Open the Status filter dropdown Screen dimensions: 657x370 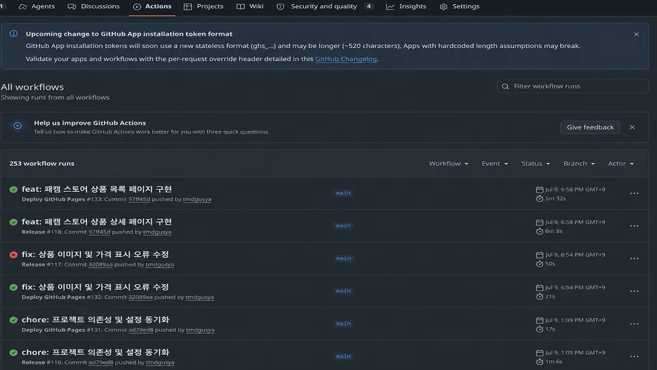tap(535, 164)
